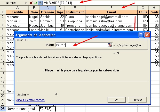Click the fx insert function icon
Viewport: 160px width, 112px height.
pyautogui.click(x=40, y=3)
